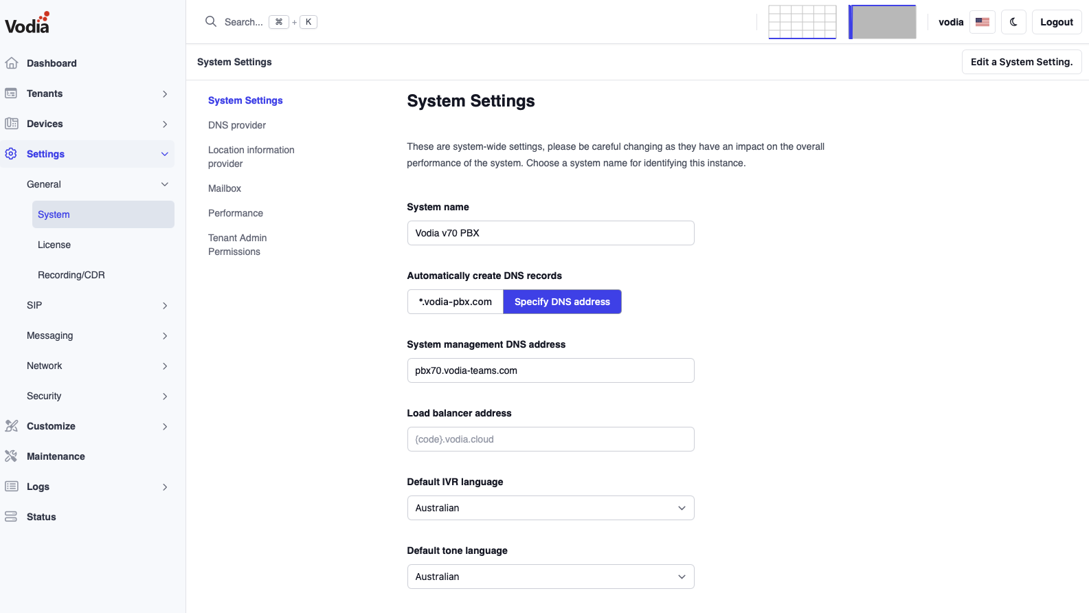Click the Tenants sidebar icon
Image resolution: width=1089 pixels, height=613 pixels.
pos(11,93)
